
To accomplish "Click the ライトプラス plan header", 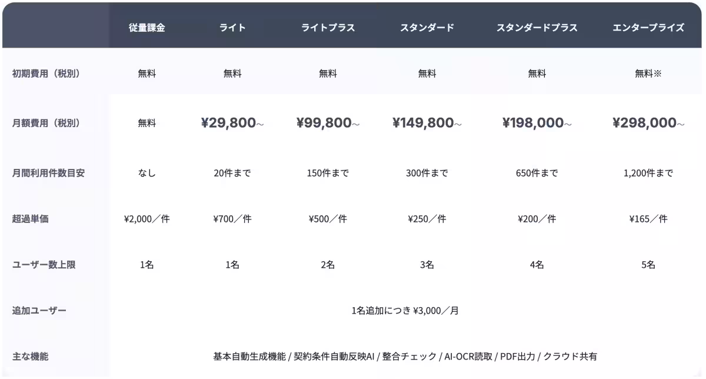I will [x=328, y=28].
